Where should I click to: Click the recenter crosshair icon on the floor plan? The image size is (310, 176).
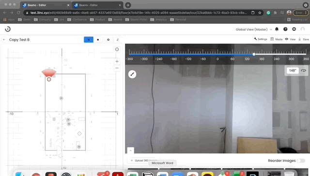[117, 49]
